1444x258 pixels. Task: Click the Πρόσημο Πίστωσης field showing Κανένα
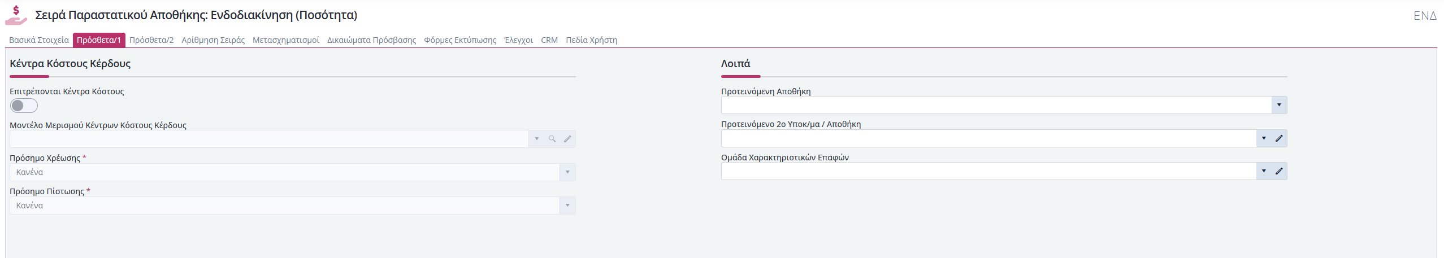(x=285, y=205)
